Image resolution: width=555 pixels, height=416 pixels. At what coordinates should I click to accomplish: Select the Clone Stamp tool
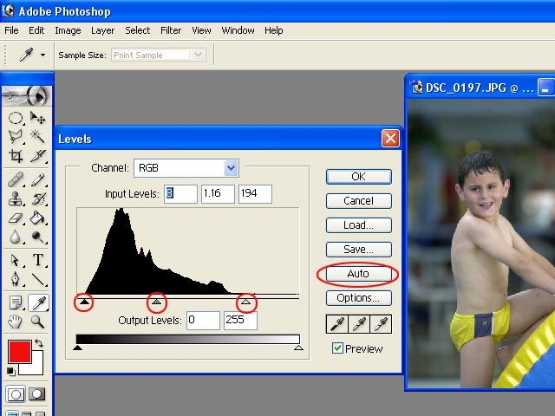pos(16,198)
